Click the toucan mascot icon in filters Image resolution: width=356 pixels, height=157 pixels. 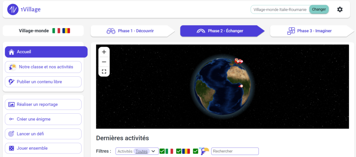tap(204, 151)
